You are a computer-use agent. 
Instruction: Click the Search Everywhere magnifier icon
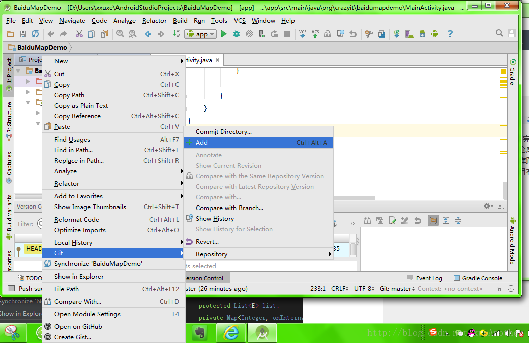(x=499, y=33)
